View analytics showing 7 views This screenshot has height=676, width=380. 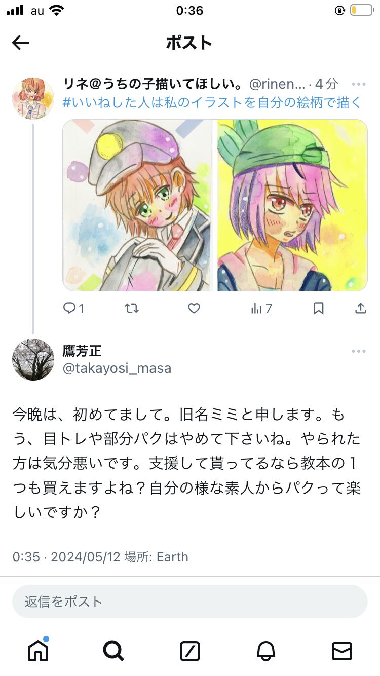coord(261,308)
